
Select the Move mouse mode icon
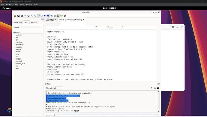25,16
